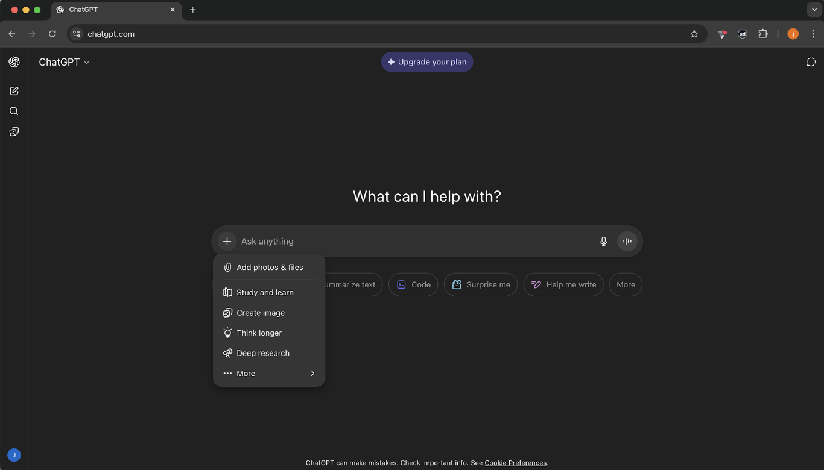Image resolution: width=824 pixels, height=470 pixels.
Task: Start a new chat with the compose icon
Action: click(14, 91)
